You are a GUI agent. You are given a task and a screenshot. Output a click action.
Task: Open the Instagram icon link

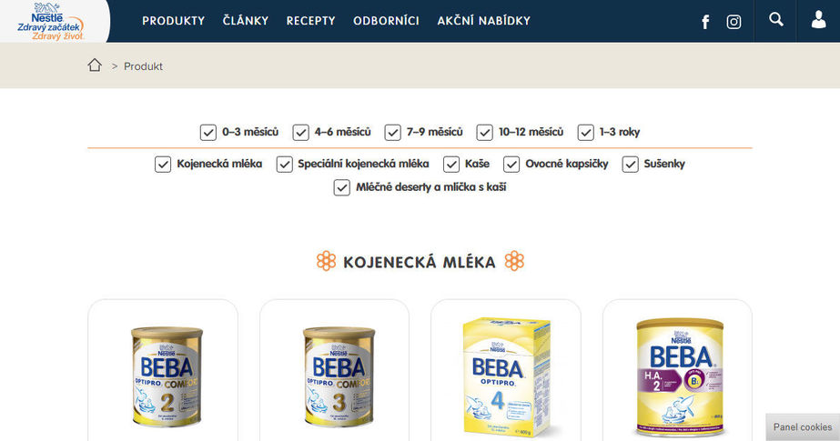coord(734,22)
